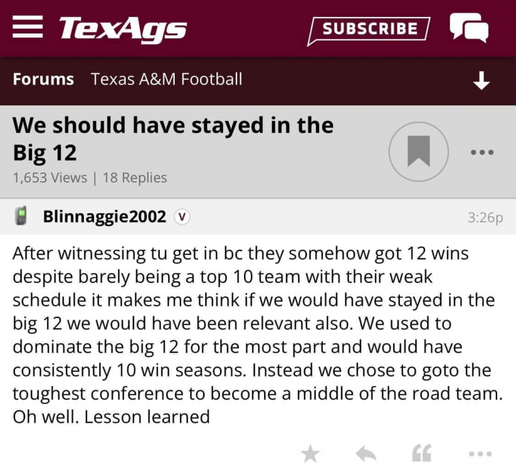Star the post by Blinnaggie2002
The image size is (516, 473).
310,453
